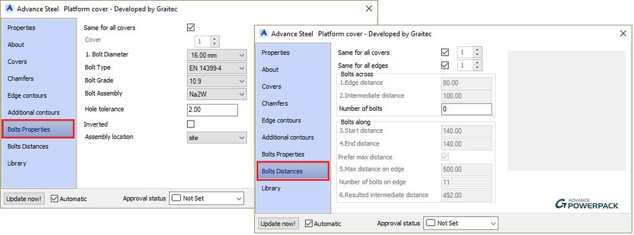Toggle the Inverted checkbox
The height and width of the screenshot is (235, 634).
[191, 124]
